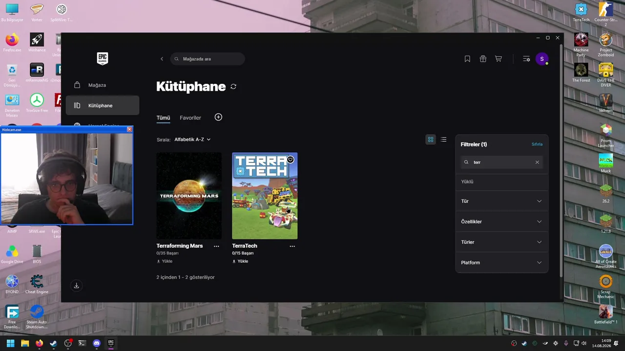Open the launcher settings list icon

click(x=526, y=59)
